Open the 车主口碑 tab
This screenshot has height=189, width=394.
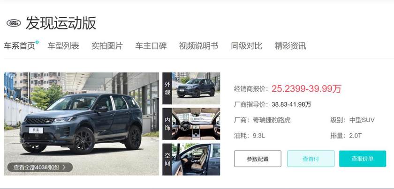pyautogui.click(x=151, y=46)
